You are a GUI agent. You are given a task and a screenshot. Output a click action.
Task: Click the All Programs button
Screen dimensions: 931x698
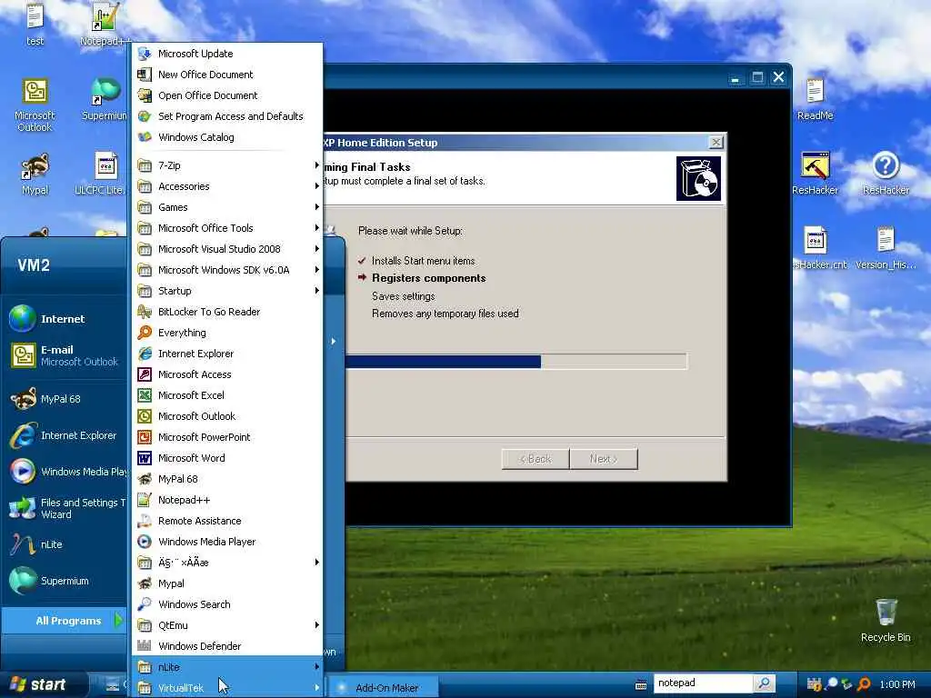point(65,620)
